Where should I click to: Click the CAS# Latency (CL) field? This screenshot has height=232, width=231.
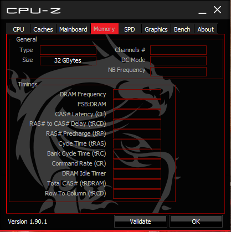coord(137,114)
